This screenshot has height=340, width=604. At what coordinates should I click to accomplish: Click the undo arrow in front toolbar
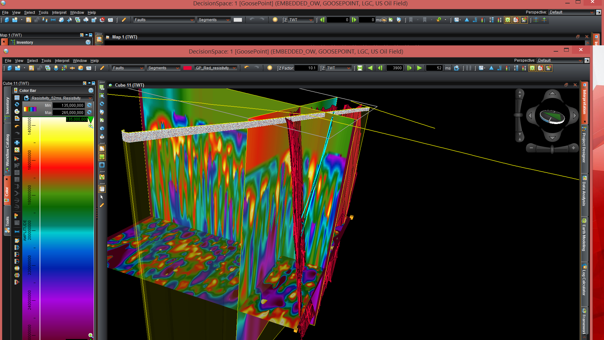pyautogui.click(x=247, y=68)
